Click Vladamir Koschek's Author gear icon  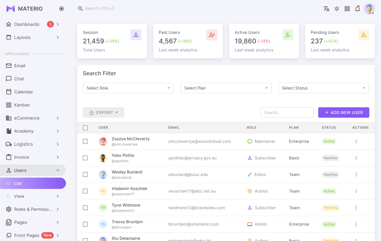250,191
